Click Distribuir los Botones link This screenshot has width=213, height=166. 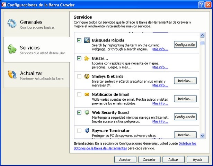[187, 144]
